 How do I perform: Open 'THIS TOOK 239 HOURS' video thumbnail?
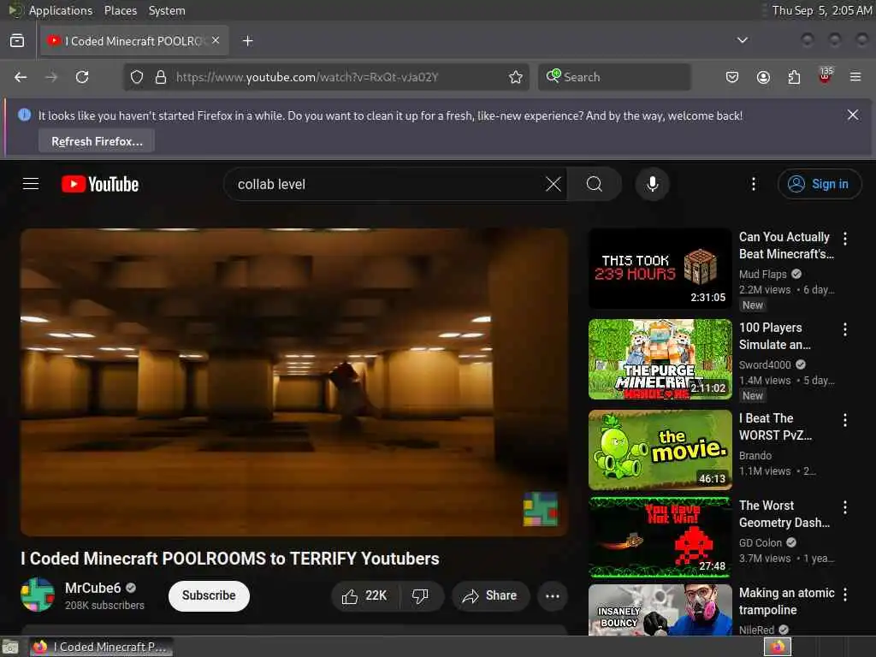[660, 269]
